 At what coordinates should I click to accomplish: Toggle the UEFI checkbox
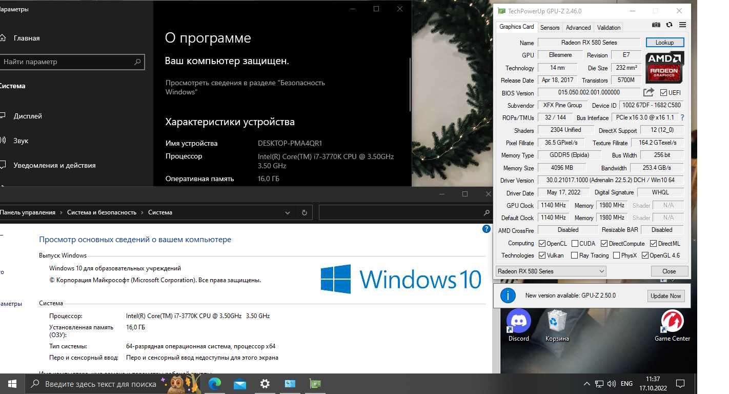[x=663, y=93]
